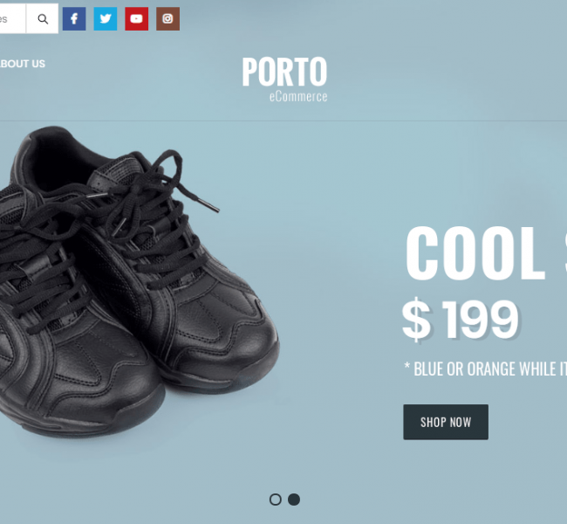The image size is (567, 524).
Task: Click the $199 price text
Action: pos(461,320)
